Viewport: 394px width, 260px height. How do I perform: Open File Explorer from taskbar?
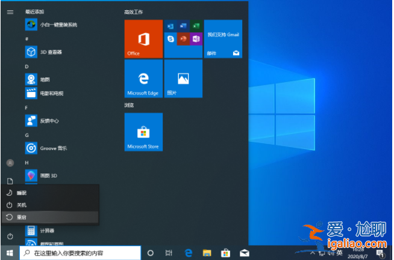click(207, 253)
